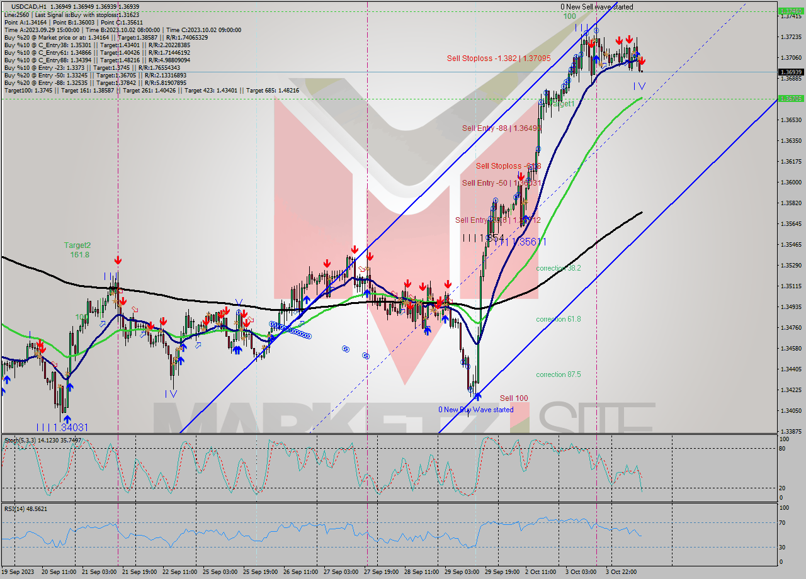
Task: Click the 1.35115 price axis label
Action: click(x=790, y=286)
